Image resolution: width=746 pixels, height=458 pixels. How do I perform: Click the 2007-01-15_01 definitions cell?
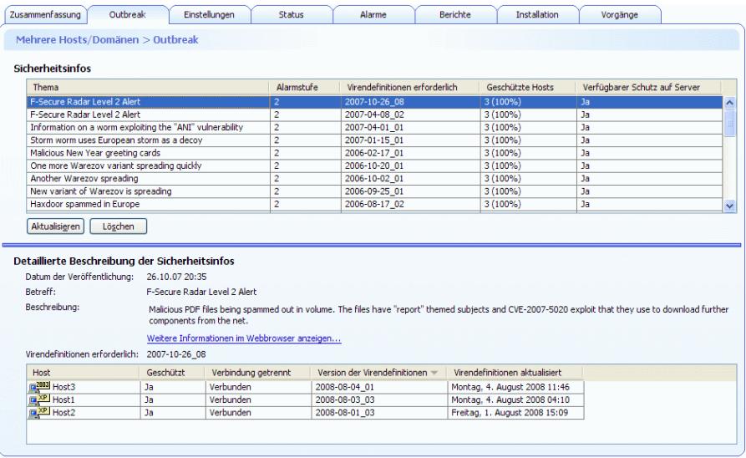tap(411, 140)
